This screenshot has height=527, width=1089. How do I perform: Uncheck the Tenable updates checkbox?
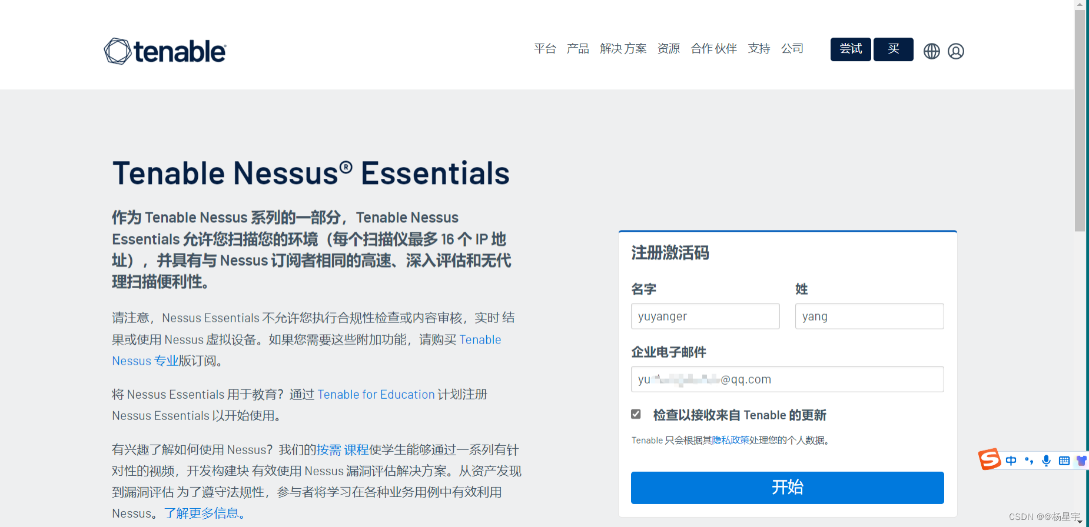coord(636,414)
